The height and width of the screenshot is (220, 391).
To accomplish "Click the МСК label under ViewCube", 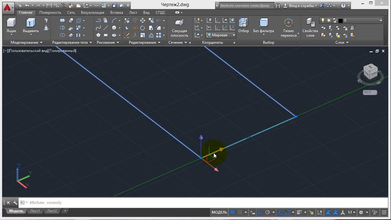I will [x=370, y=92].
